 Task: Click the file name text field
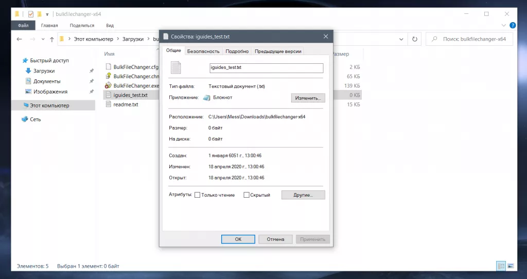(266, 68)
